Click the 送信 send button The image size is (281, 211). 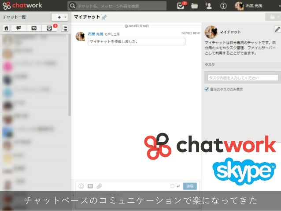tap(190, 186)
